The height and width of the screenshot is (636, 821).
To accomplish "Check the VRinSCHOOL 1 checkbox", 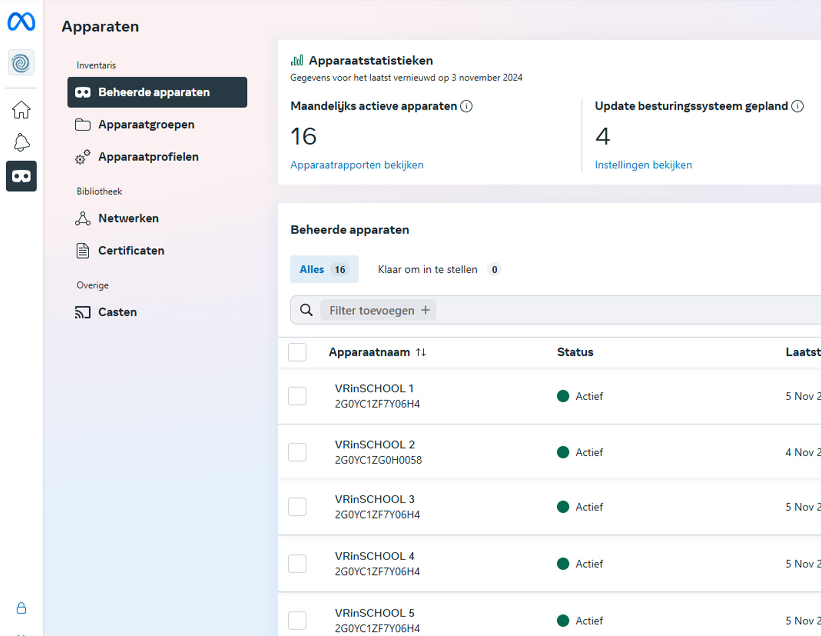I will pos(297,396).
